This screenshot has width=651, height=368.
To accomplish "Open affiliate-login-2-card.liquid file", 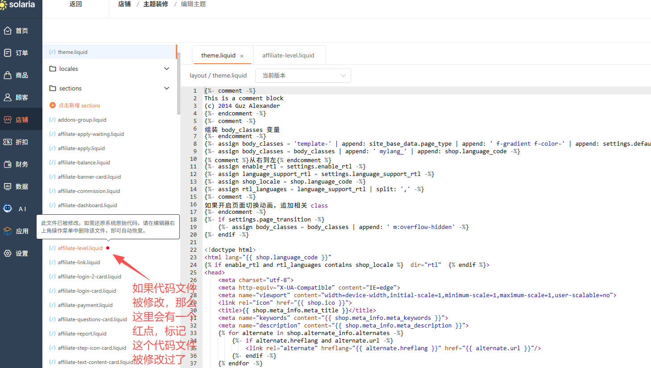I will (x=90, y=277).
